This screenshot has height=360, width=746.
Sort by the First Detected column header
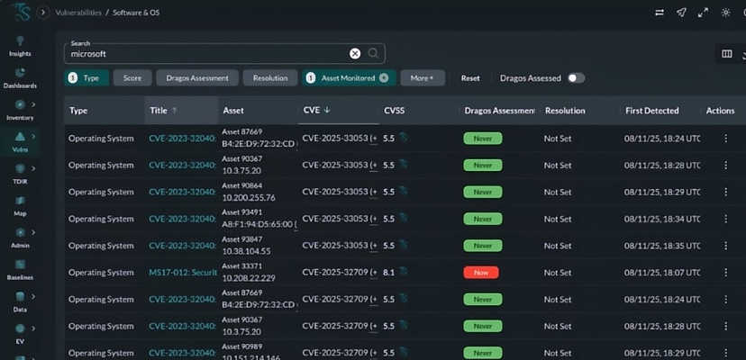651,111
